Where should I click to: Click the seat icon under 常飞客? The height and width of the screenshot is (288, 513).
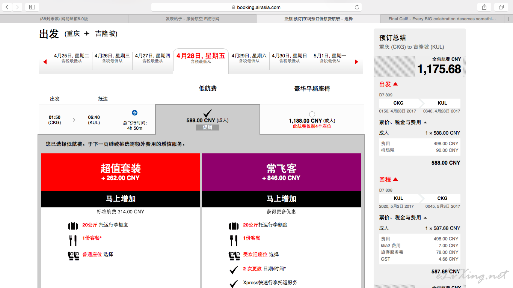click(x=234, y=256)
